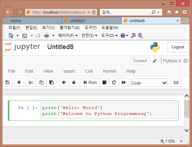Interrupt kernel with stop square icon
Viewport: 192px width, 147px height.
(104, 82)
